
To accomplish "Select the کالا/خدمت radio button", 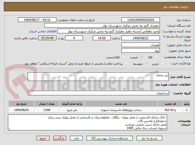I will click(124, 57).
